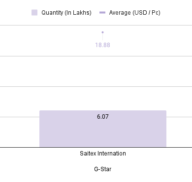Toggle the Quantity (In Lakhs) legend label

click(x=66, y=13)
